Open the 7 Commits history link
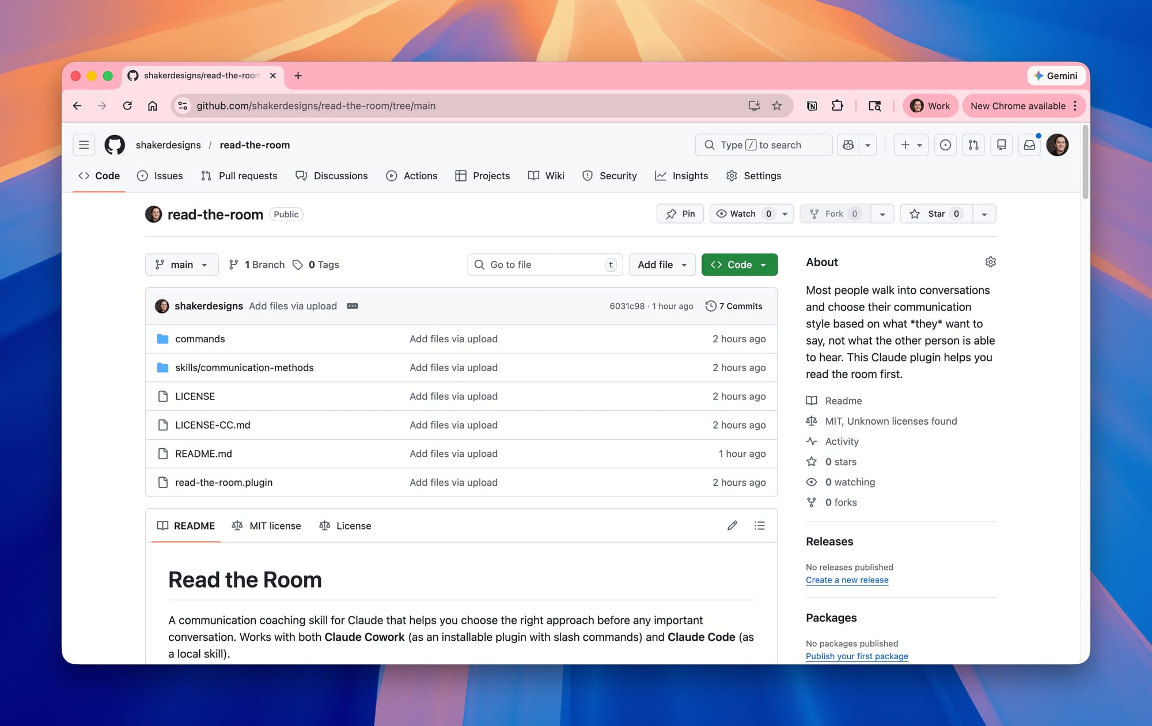1152x726 pixels. coord(734,306)
